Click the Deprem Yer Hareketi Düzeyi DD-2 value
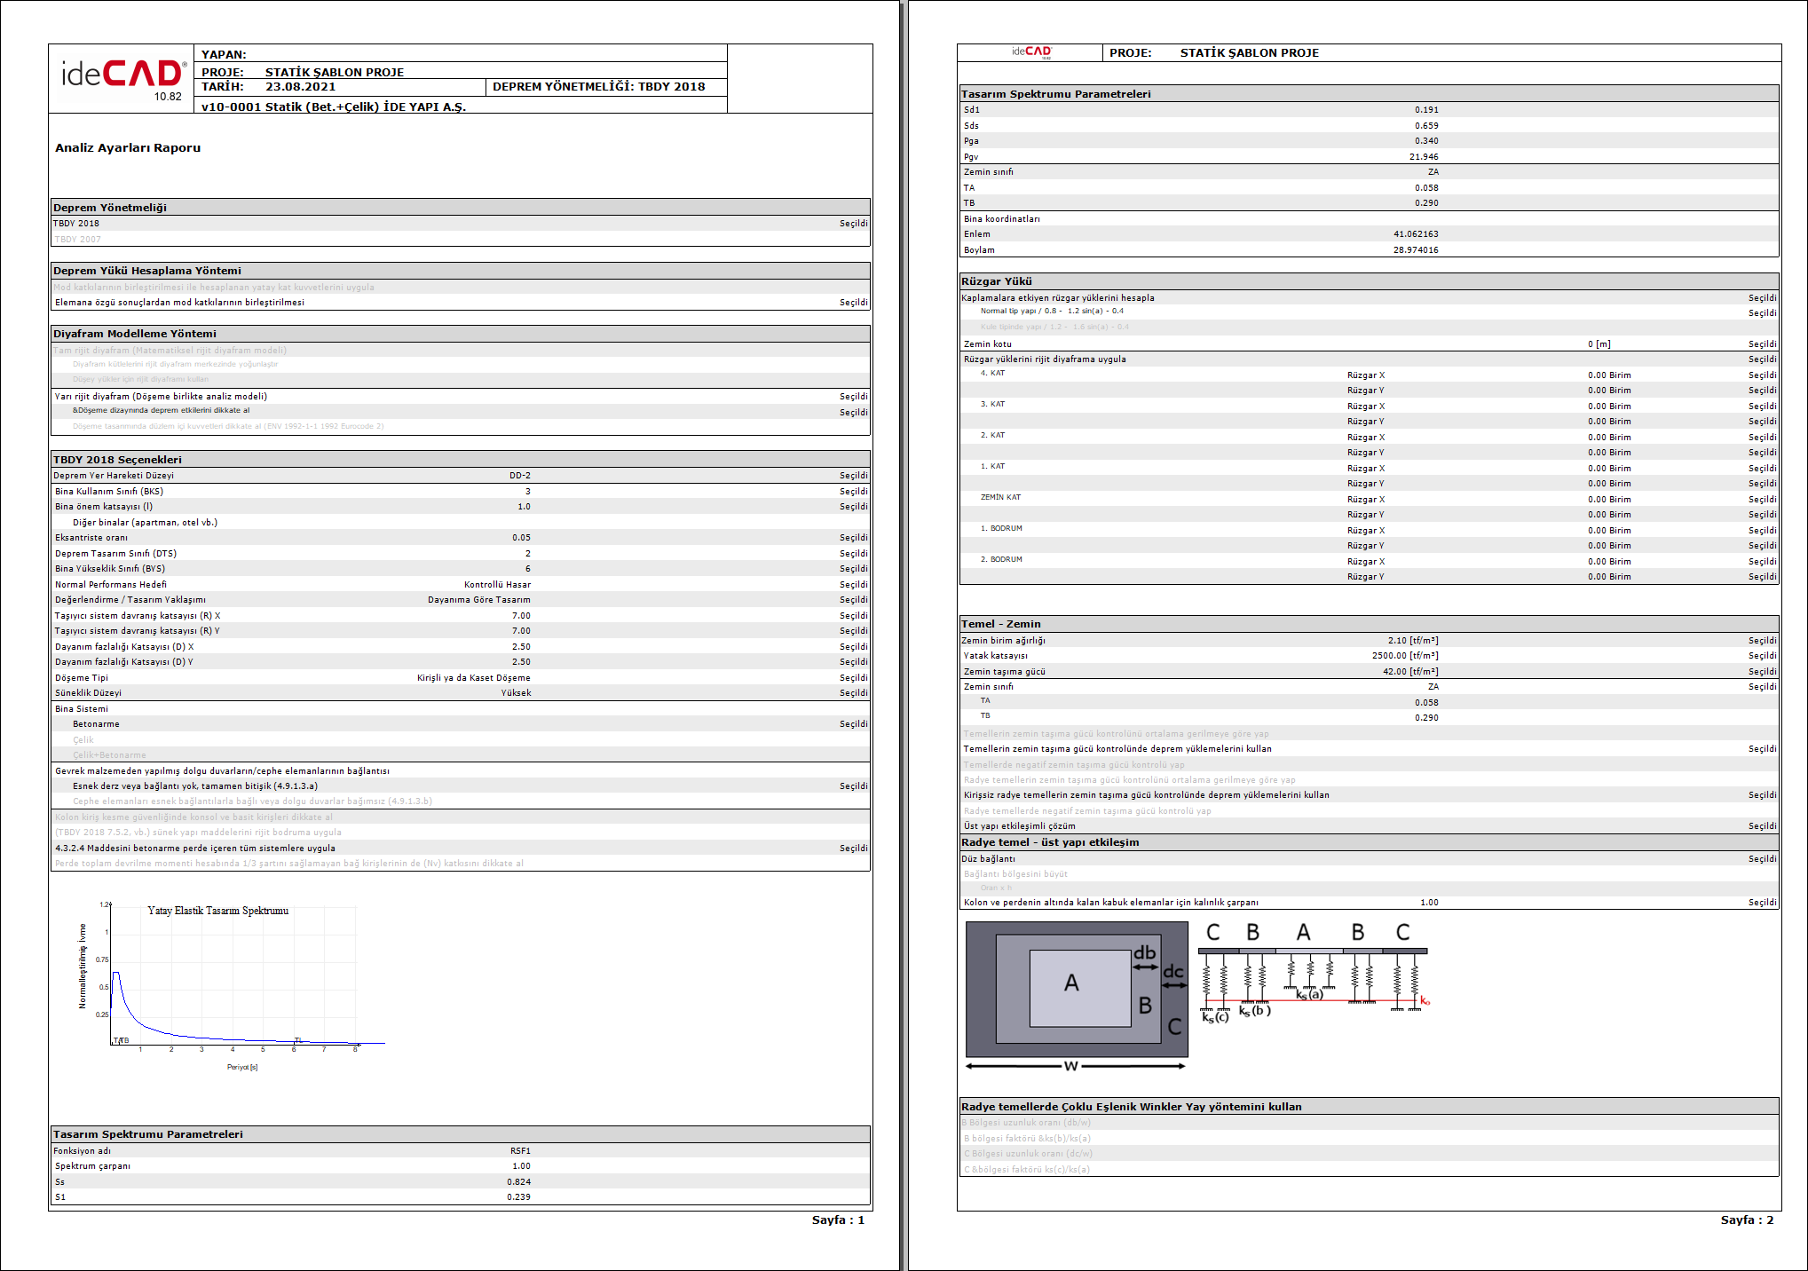The height and width of the screenshot is (1271, 1808). [x=520, y=476]
